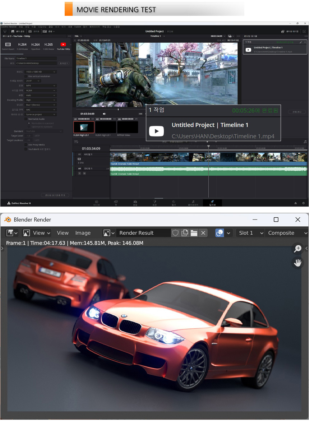This screenshot has width=309, height=421.
Task: Check the Normalize Audio checkbox
Action: [26, 119]
